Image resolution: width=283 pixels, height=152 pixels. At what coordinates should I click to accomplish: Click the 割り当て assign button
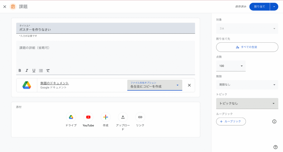pyautogui.click(x=259, y=7)
